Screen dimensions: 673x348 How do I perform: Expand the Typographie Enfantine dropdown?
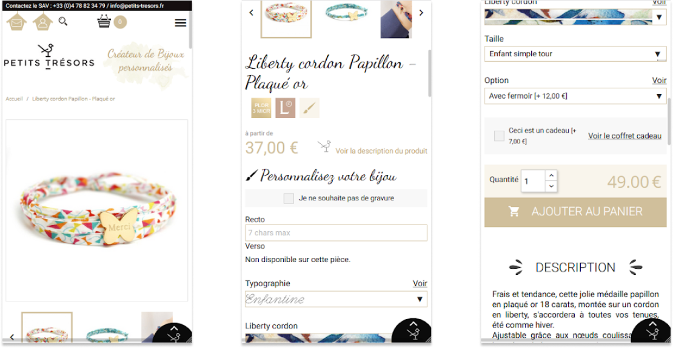coord(336,299)
